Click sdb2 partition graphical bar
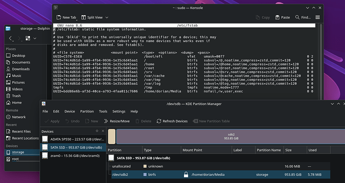The height and width of the screenshot is (183, 345). (x=230, y=136)
